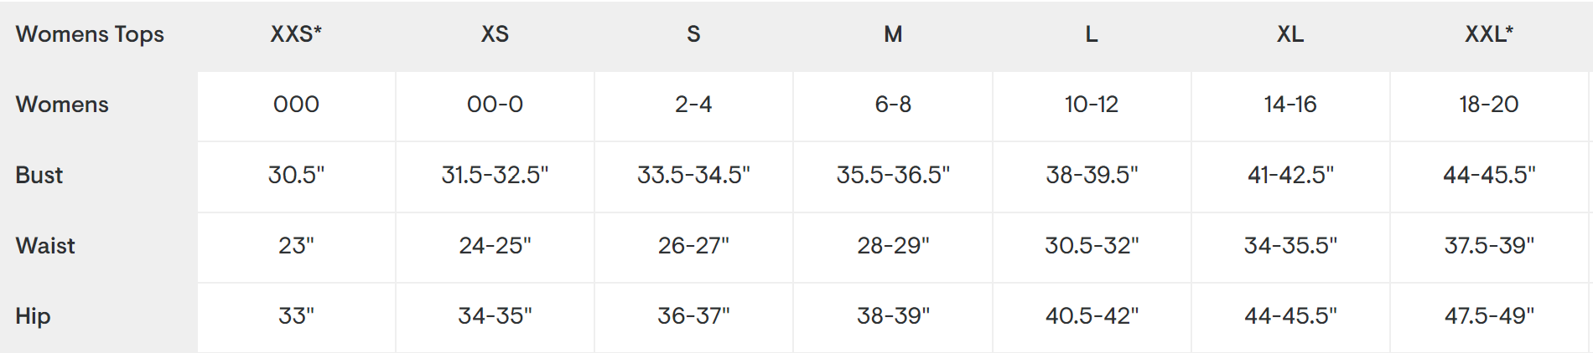Select the 44-45.5" hip measurement cell
The image size is (1593, 353).
coord(1290,316)
